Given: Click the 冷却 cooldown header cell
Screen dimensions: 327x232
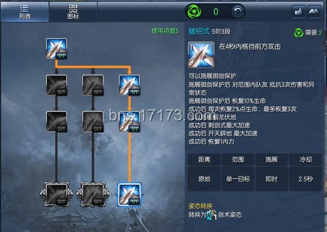Looking at the screenshot, I should (x=306, y=159).
